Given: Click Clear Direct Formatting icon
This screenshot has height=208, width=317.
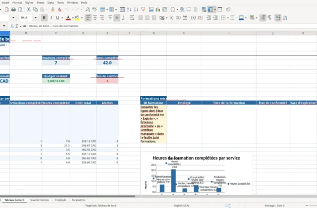Looking at the screenshot, I should coord(59,9).
